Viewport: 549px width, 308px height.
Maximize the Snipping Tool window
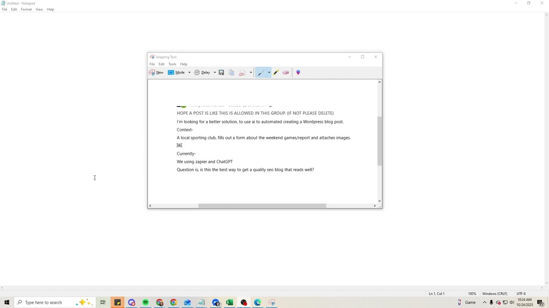tap(362, 57)
